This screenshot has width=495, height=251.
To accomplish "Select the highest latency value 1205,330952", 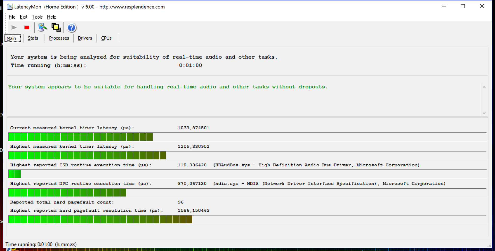I will pyautogui.click(x=194, y=146).
